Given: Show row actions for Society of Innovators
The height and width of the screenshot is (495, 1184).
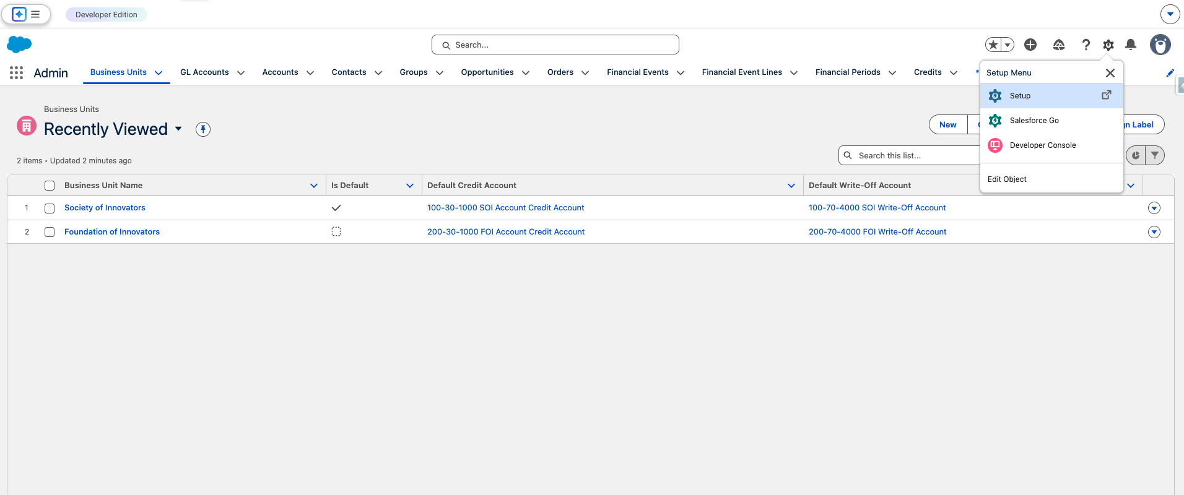Looking at the screenshot, I should coord(1154,208).
